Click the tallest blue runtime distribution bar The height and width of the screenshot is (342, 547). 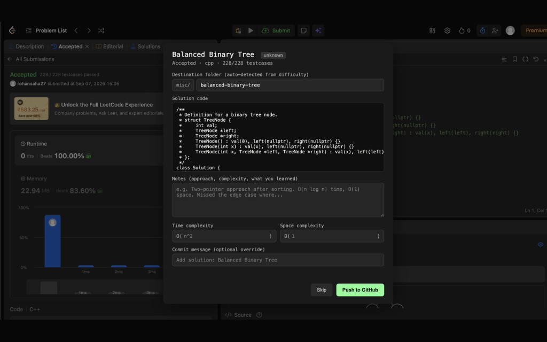(52, 241)
